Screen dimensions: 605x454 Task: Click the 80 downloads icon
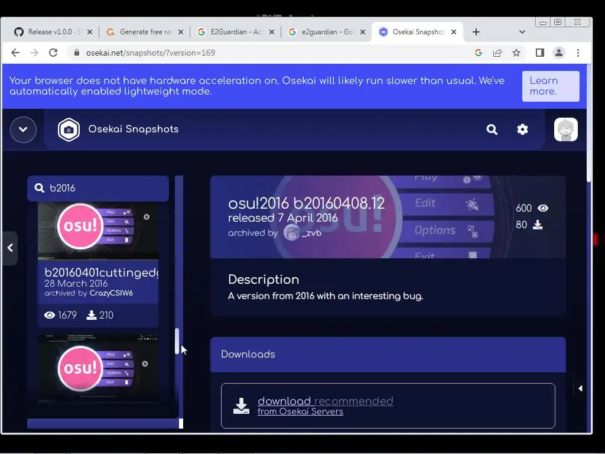pyautogui.click(x=538, y=225)
